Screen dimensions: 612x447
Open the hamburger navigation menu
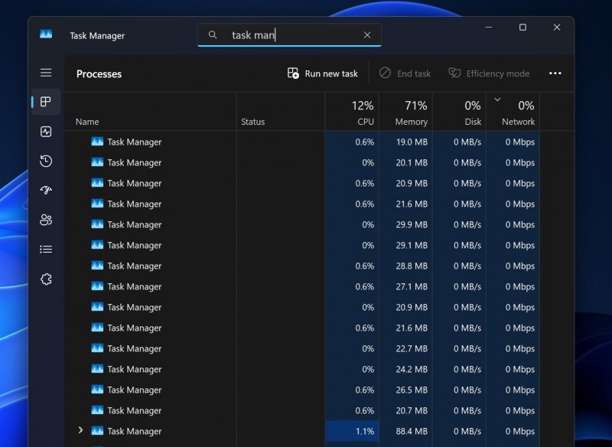tap(46, 73)
